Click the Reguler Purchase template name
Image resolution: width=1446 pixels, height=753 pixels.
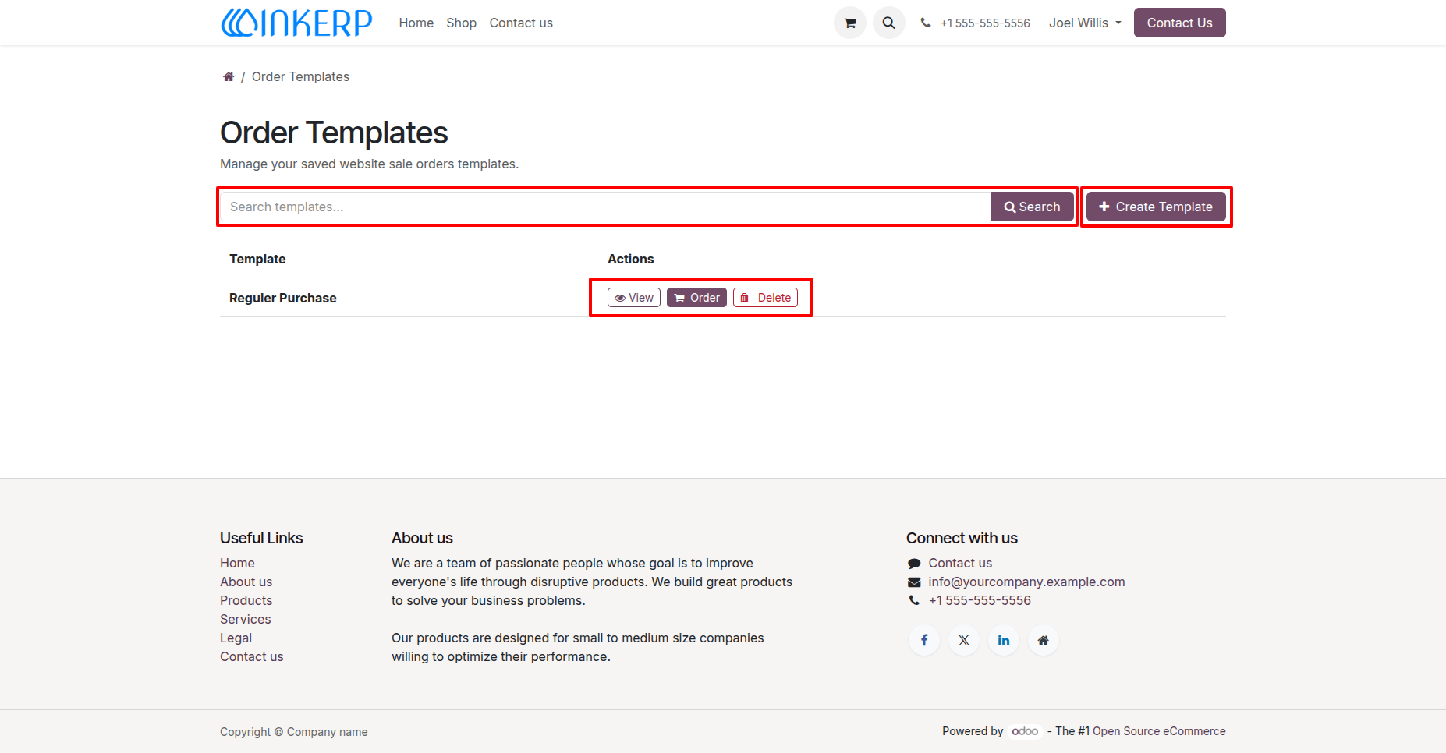tap(283, 298)
